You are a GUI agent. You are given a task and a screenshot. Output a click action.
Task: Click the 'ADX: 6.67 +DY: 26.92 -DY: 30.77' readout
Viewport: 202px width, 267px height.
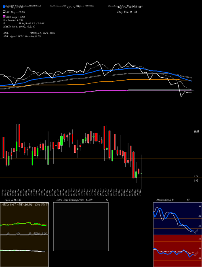pos(25,204)
